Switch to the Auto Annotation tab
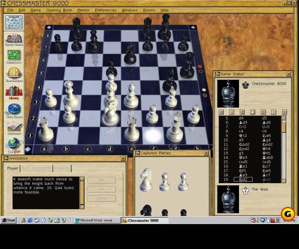The width and height of the screenshot is (299, 249). pyautogui.click(x=36, y=168)
